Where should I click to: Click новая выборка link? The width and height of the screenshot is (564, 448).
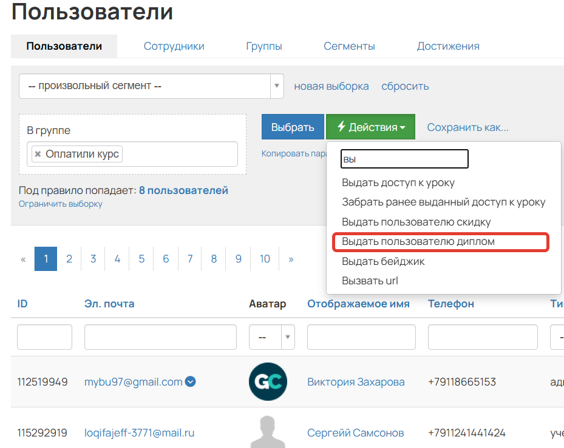pos(331,86)
